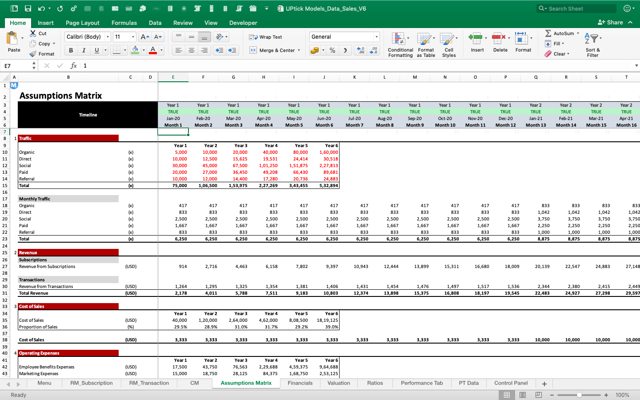
Task: Decrease font size with small A icon
Action: pyautogui.click(x=158, y=37)
